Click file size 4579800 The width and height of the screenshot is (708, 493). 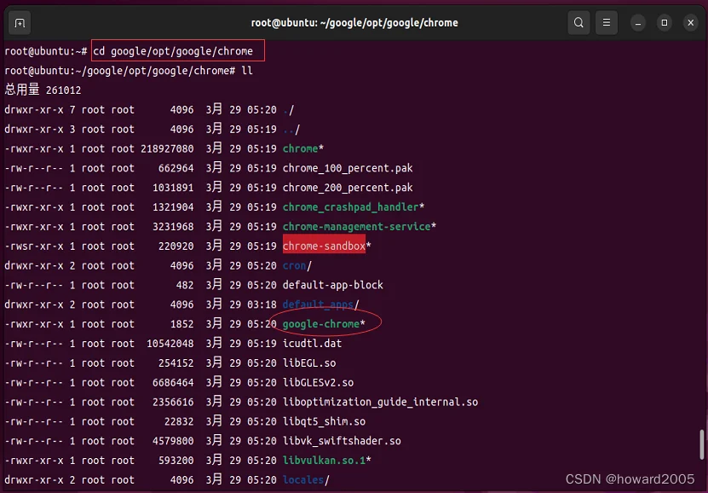[173, 441]
